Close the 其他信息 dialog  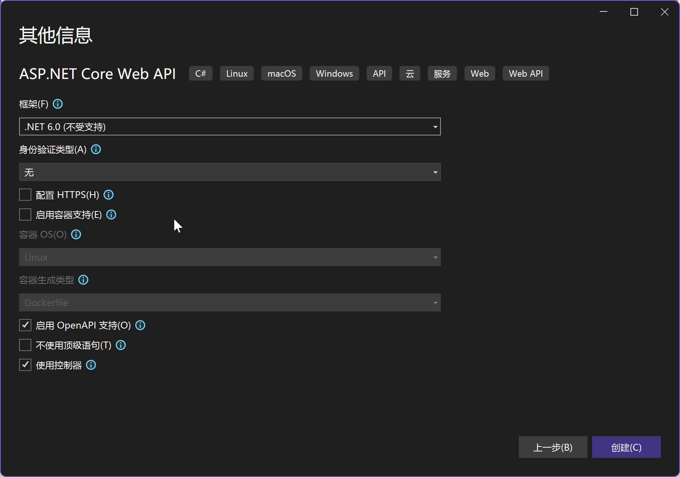pos(665,12)
